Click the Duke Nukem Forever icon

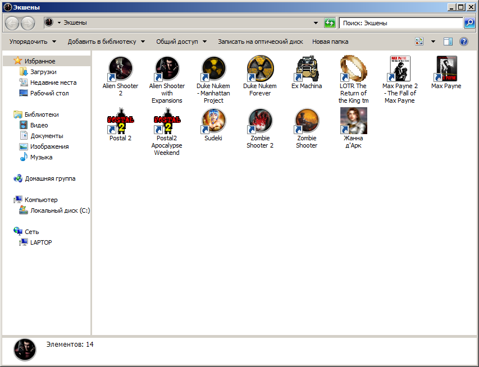(x=260, y=68)
